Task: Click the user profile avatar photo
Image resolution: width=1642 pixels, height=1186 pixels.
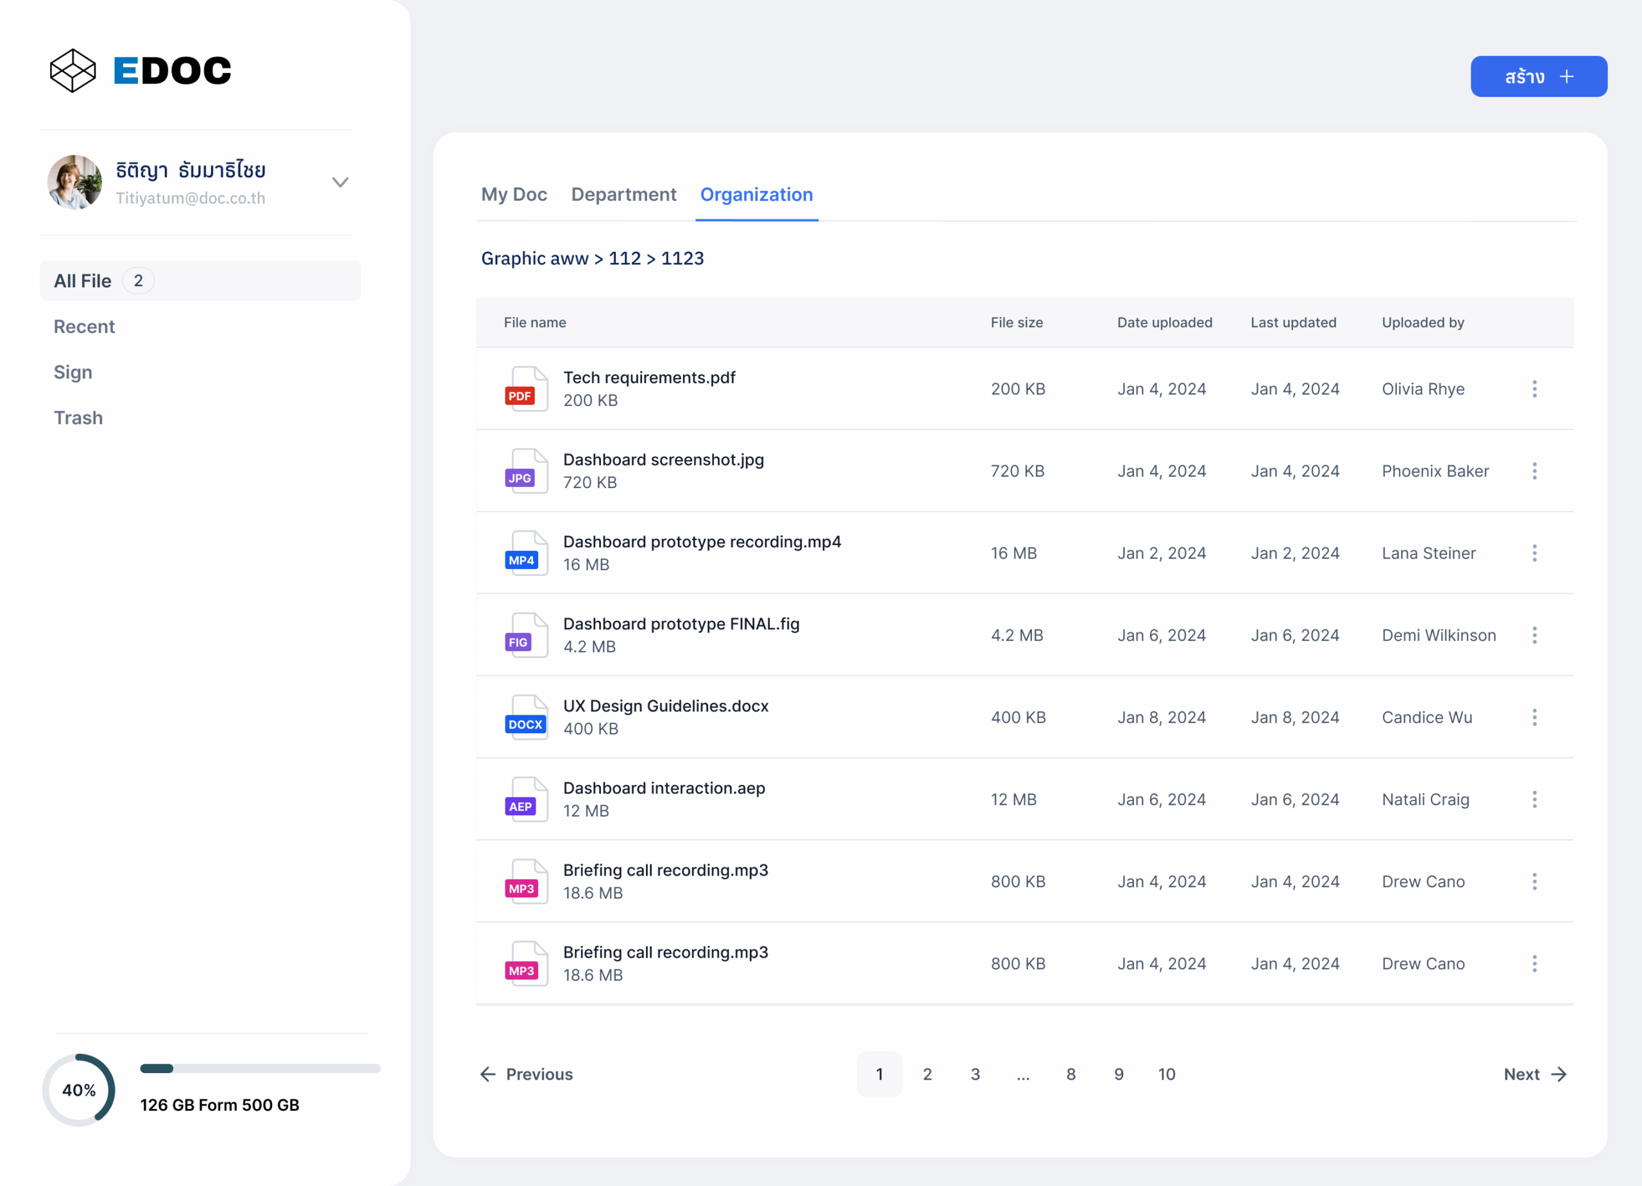Action: [x=74, y=182]
